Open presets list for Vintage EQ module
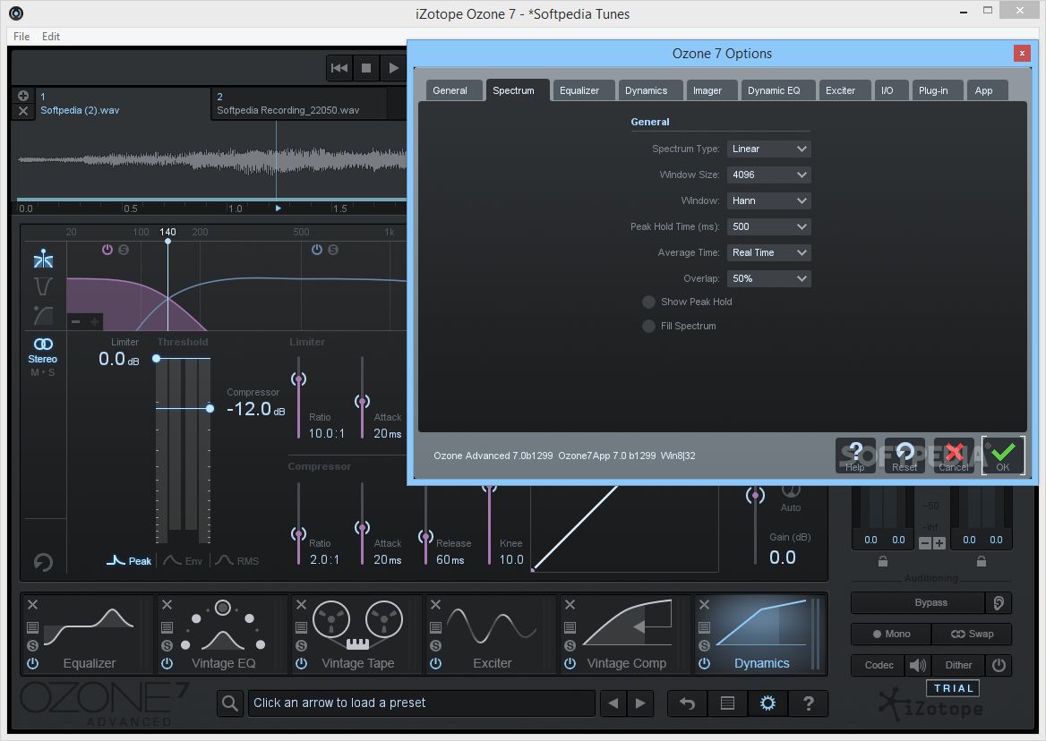The width and height of the screenshot is (1046, 741). 167,627
